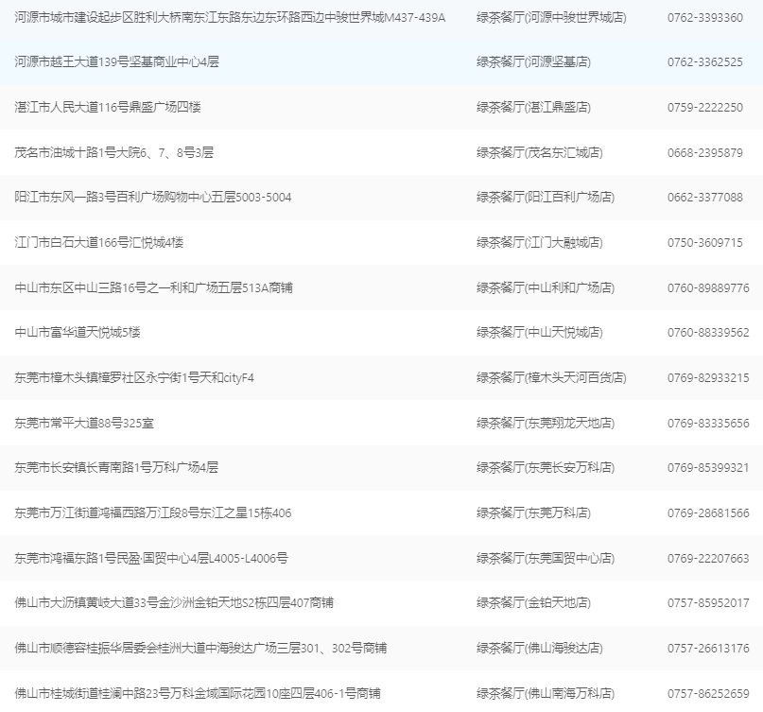Click phone number 0769-82933215
This screenshot has width=763, height=712.
point(708,377)
